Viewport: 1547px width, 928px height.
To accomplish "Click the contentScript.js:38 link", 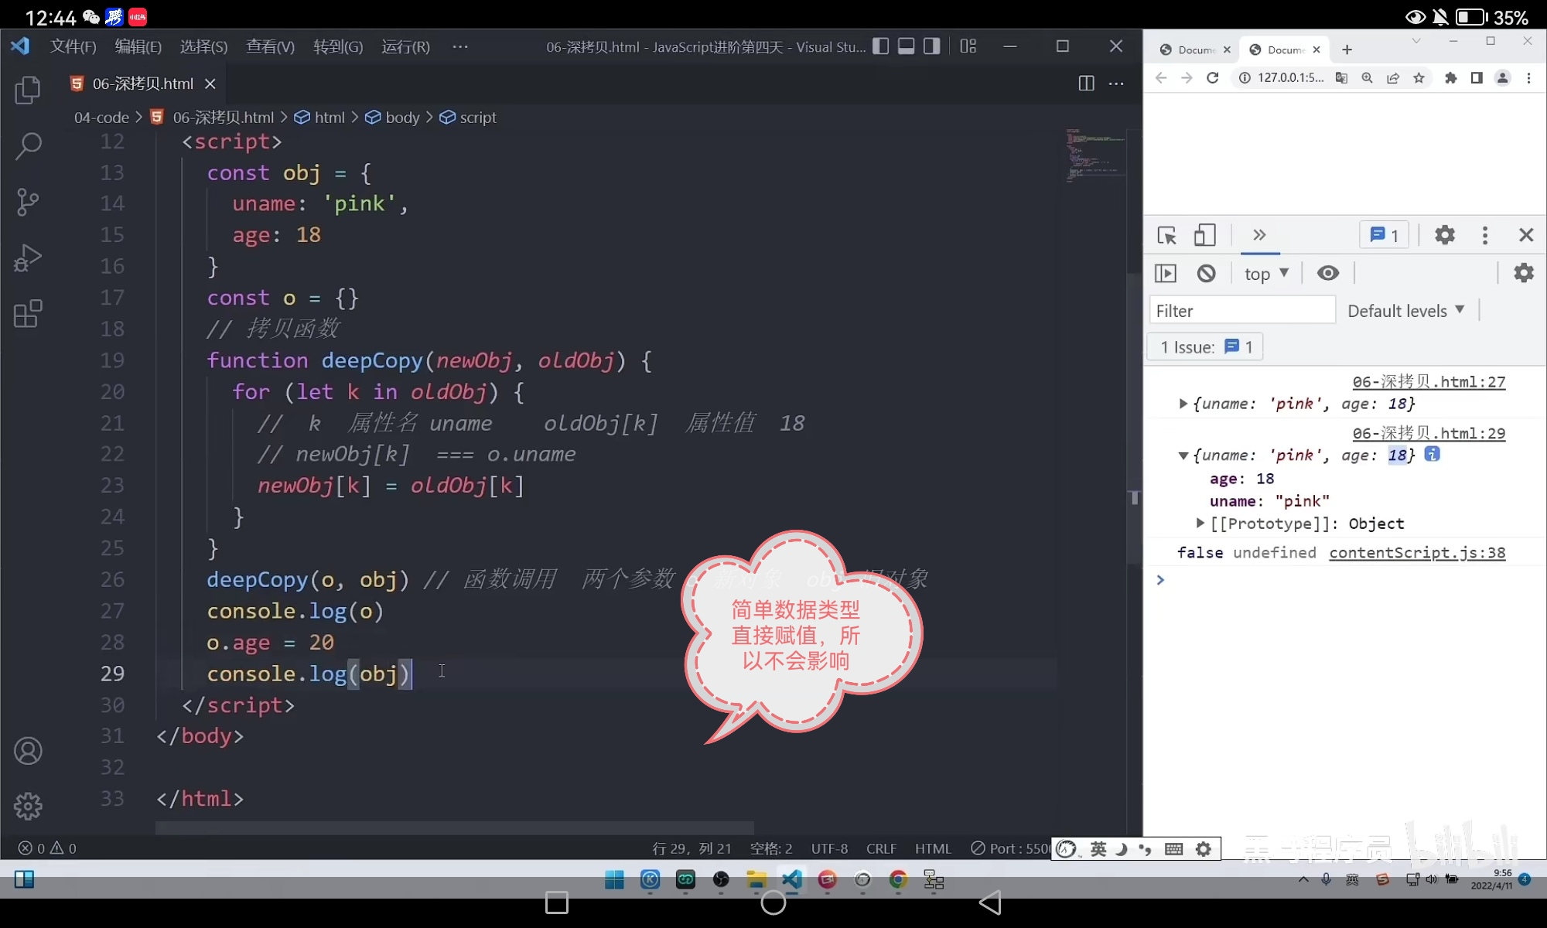I will [1416, 553].
